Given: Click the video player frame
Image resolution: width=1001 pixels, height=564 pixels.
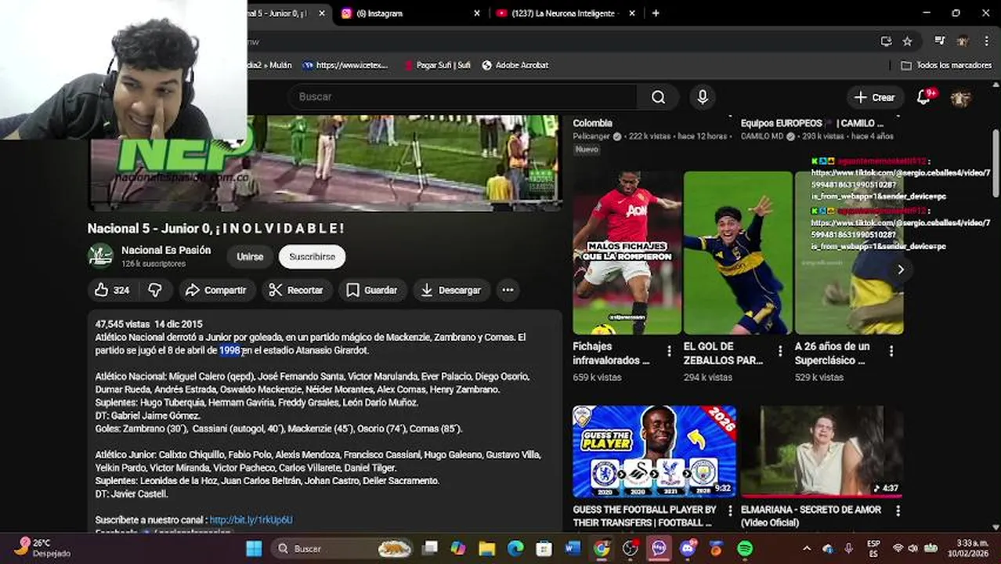Looking at the screenshot, I should [325, 163].
